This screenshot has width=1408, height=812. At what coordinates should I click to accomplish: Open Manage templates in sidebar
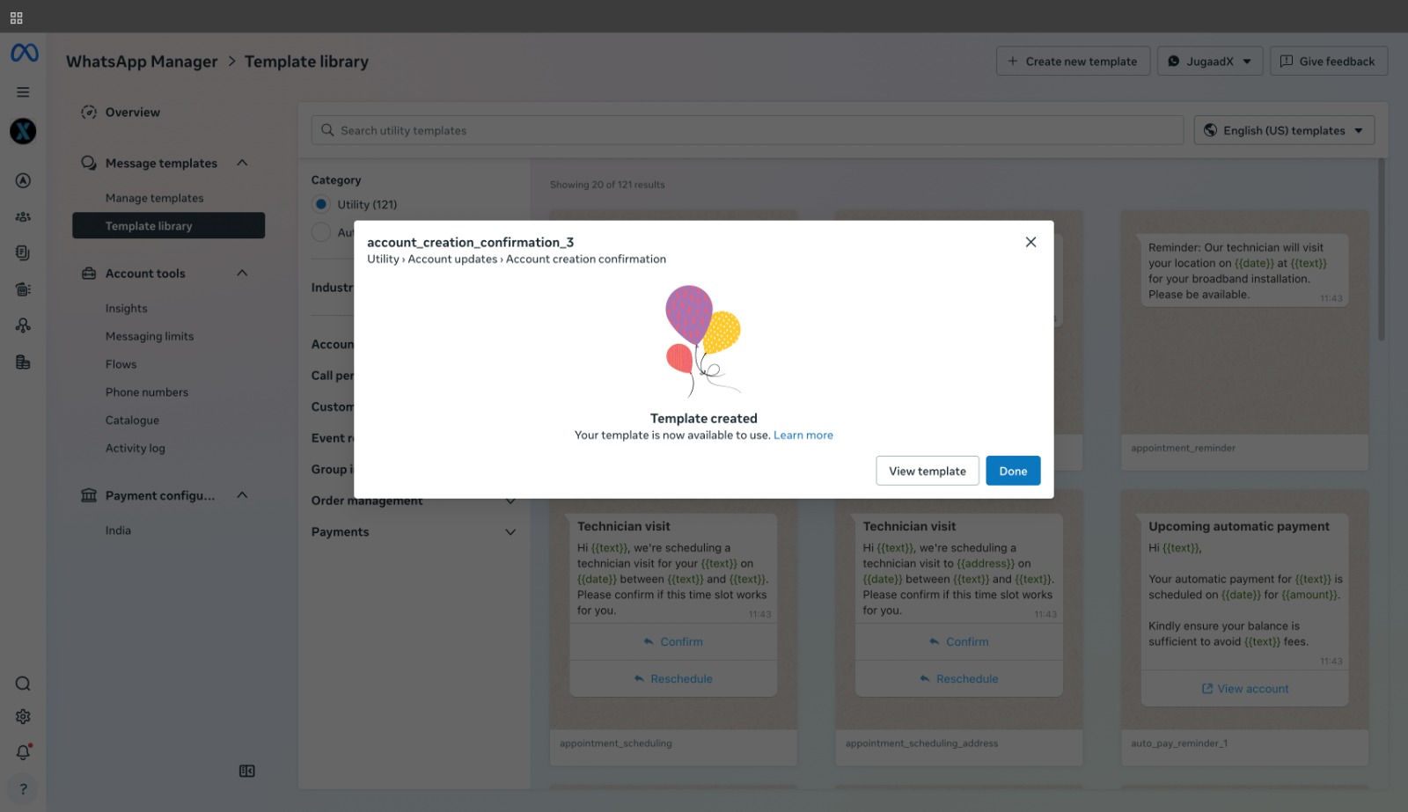(x=154, y=199)
